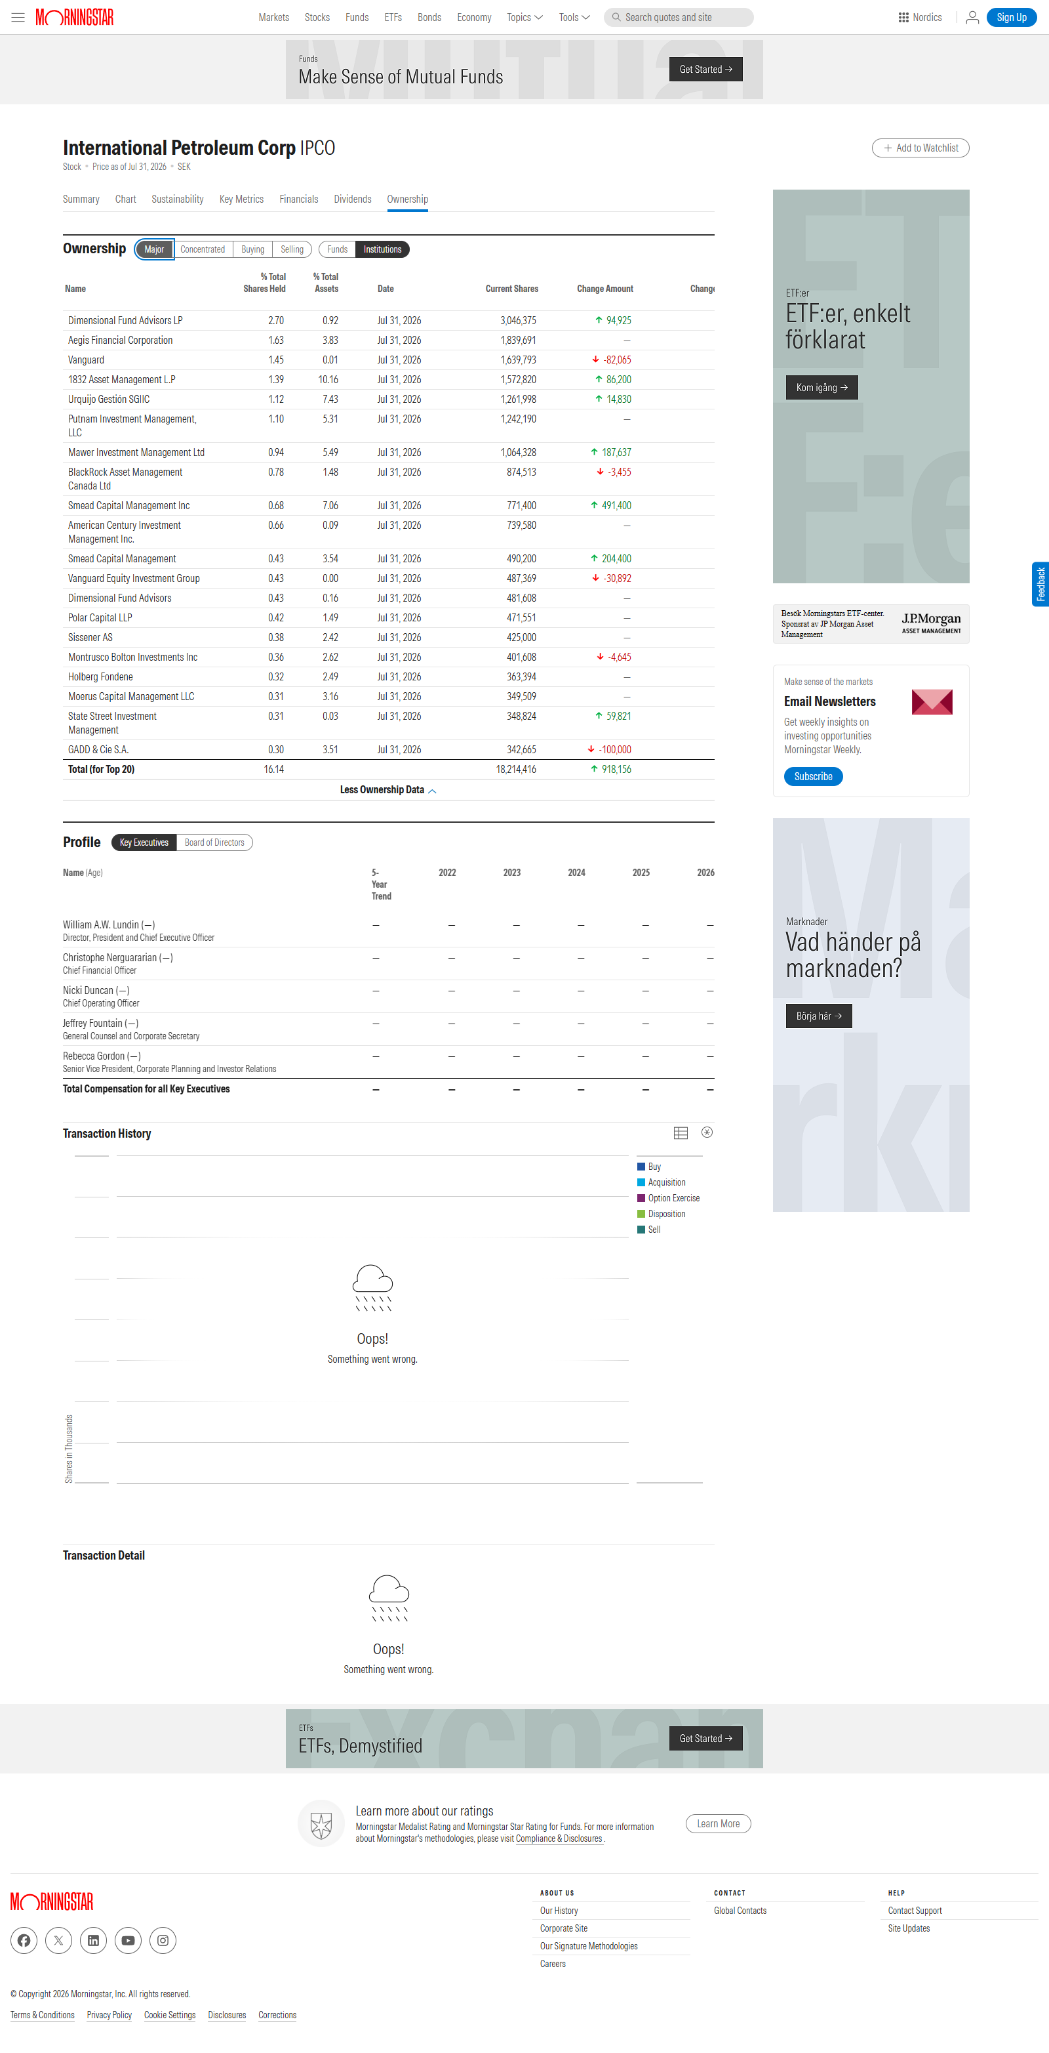
Task: Visit Morningstar Facebook page
Action: pos(24,1940)
